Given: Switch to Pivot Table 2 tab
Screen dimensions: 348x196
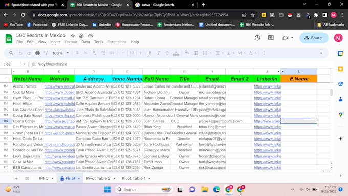Looking at the screenshot, I should [x=98, y=178].
